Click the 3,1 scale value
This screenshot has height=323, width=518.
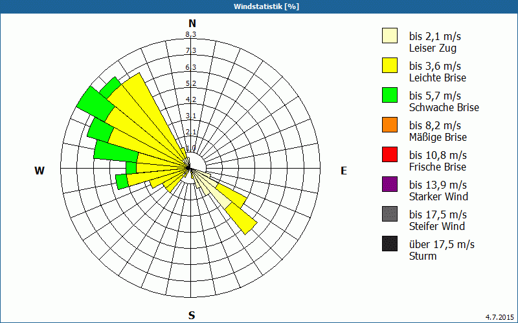tap(191, 116)
